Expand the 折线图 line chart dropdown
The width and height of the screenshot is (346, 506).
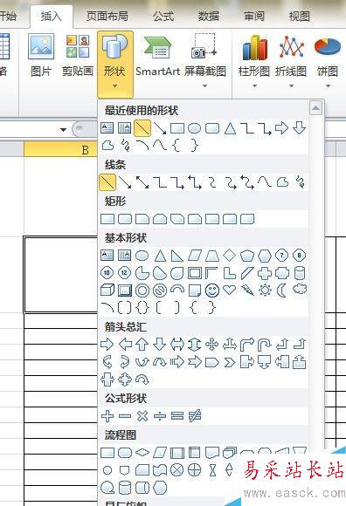tap(291, 61)
